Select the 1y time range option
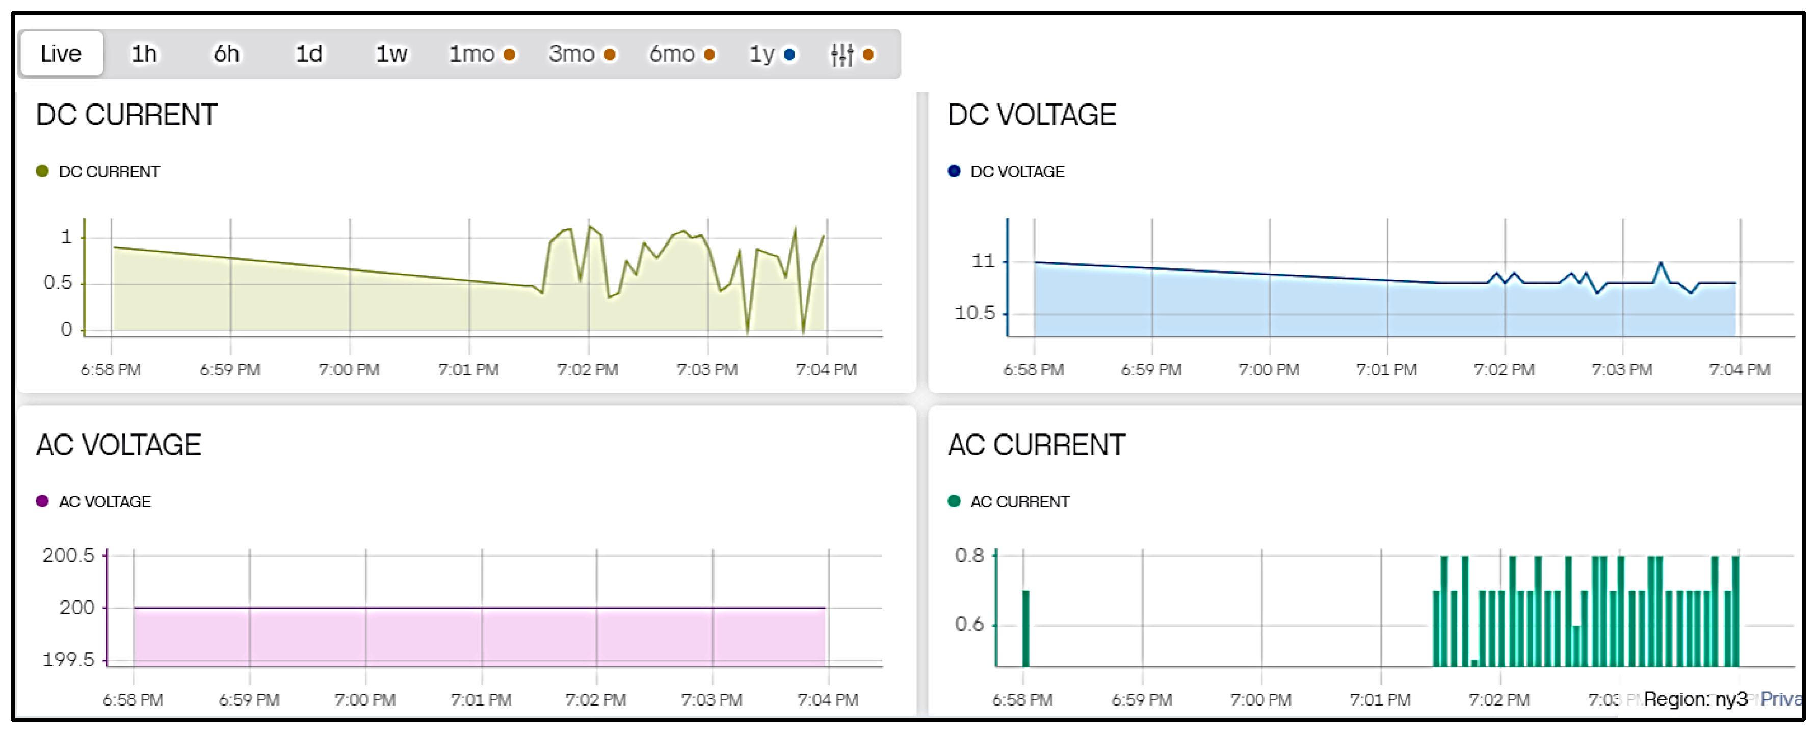The image size is (1817, 732). [762, 53]
